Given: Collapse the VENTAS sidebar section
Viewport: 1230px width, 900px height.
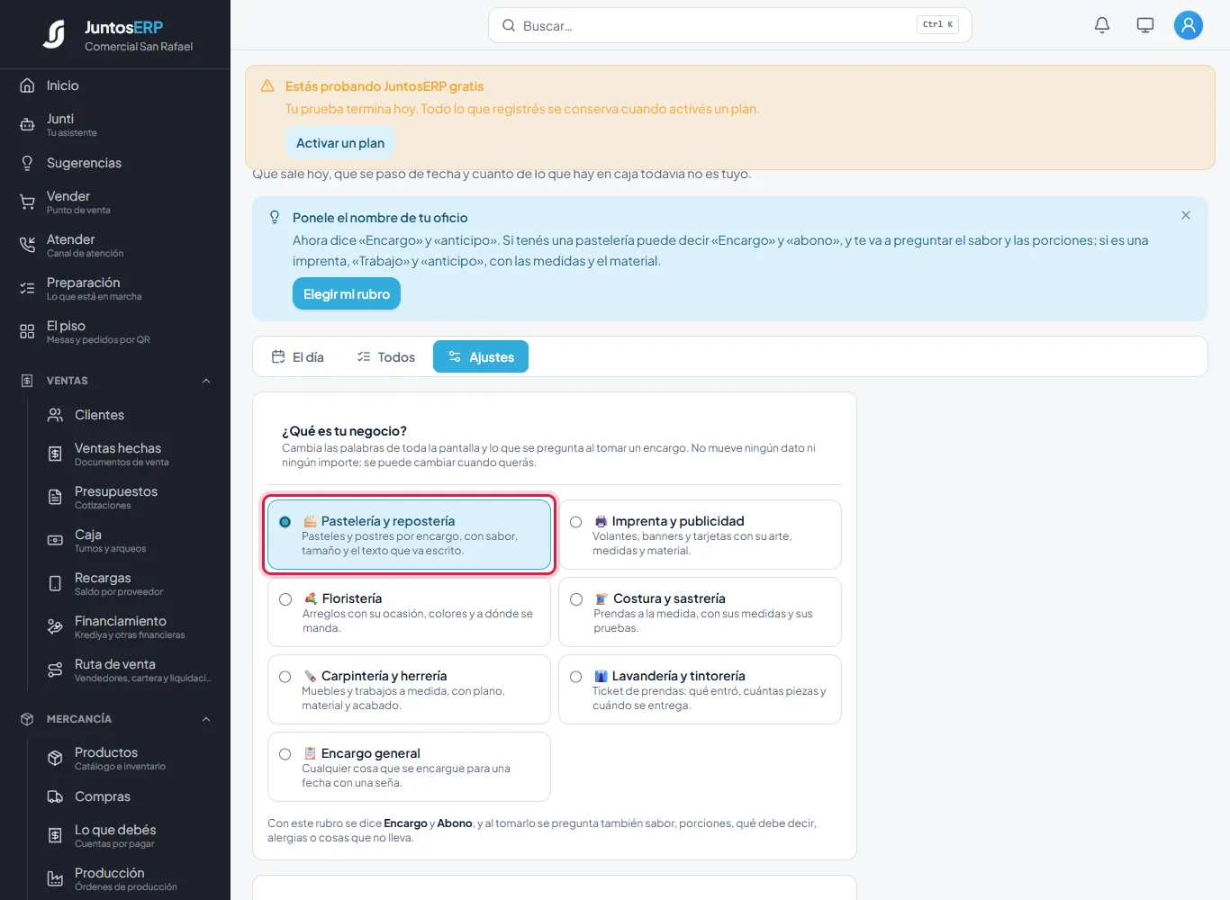Looking at the screenshot, I should click(x=206, y=381).
